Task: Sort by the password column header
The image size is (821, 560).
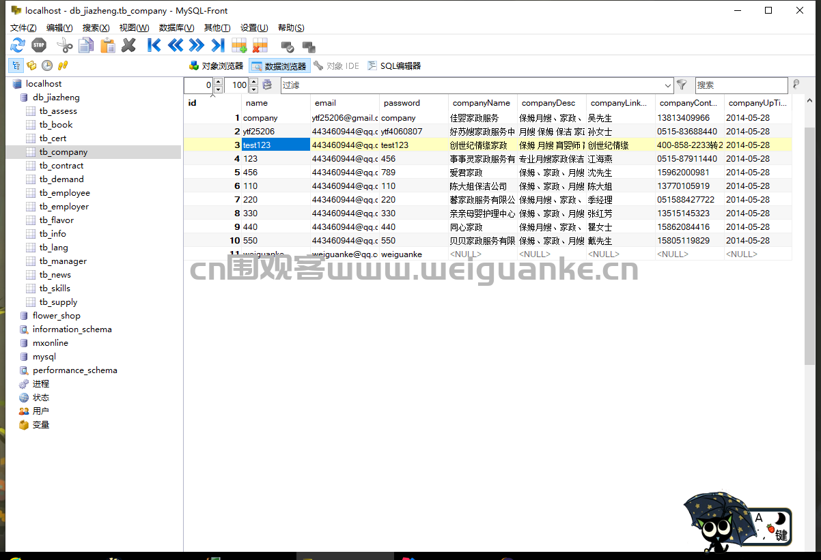Action: pyautogui.click(x=413, y=103)
